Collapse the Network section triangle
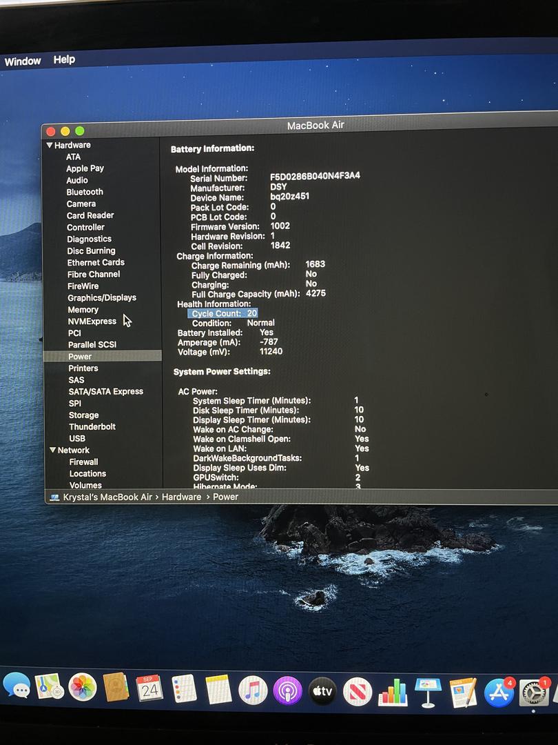Screen dimensions: 558x745 click(x=52, y=450)
